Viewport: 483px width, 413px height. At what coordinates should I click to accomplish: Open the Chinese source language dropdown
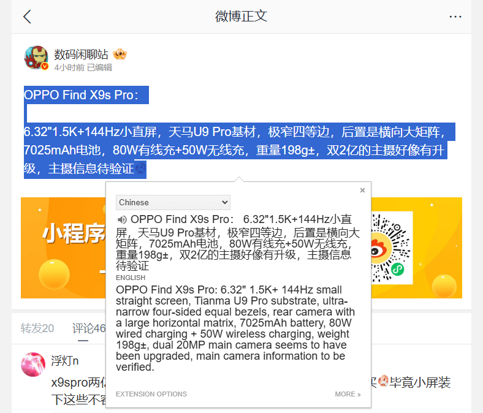coord(173,202)
